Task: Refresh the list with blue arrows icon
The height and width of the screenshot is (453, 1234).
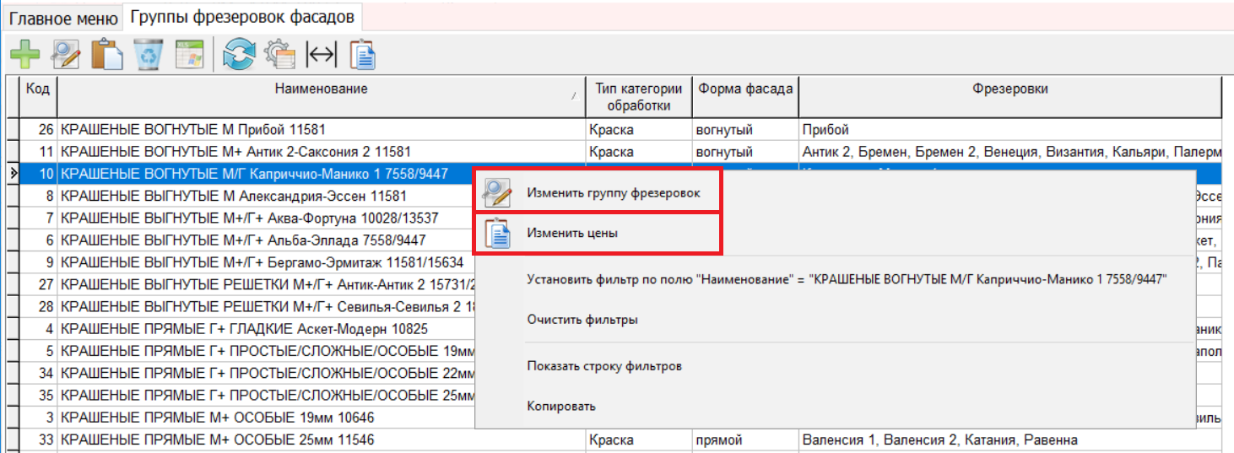Action: (239, 55)
